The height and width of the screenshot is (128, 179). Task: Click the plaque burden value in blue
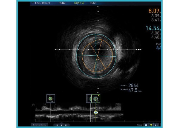[x=158, y=48]
